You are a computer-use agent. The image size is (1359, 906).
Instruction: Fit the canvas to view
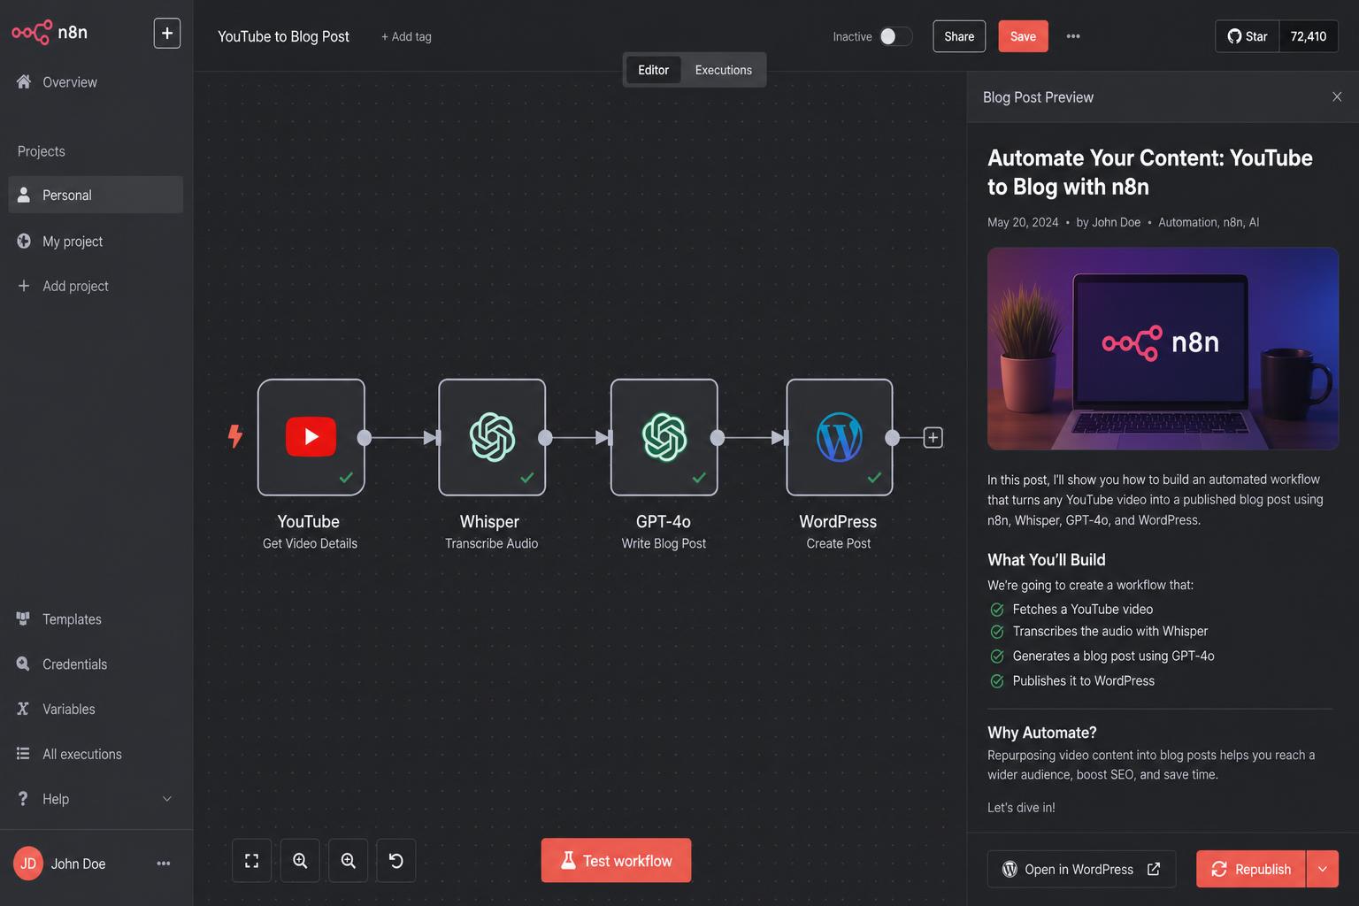(x=252, y=861)
